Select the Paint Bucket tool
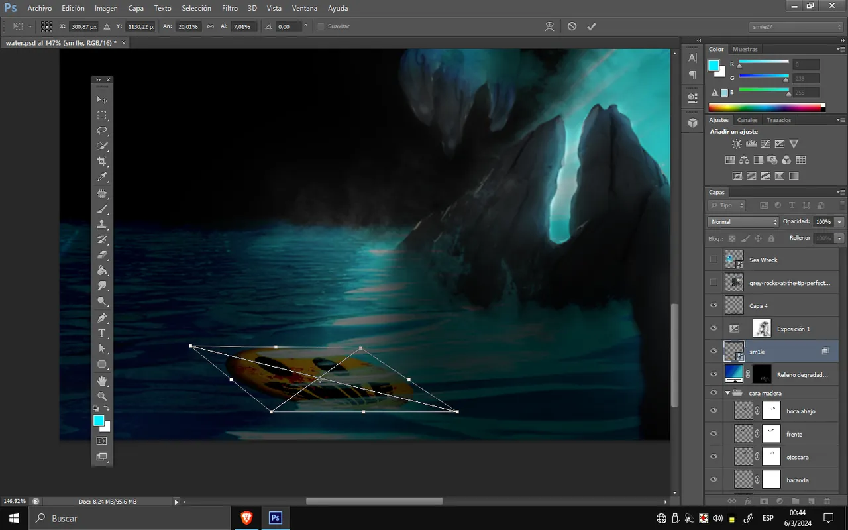The height and width of the screenshot is (530, 848). click(x=102, y=270)
